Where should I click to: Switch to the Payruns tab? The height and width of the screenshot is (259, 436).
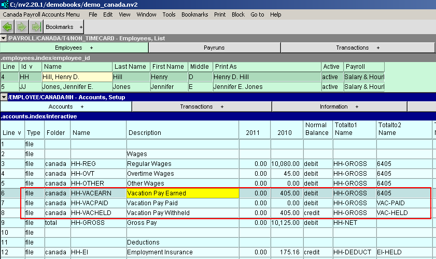214,48
